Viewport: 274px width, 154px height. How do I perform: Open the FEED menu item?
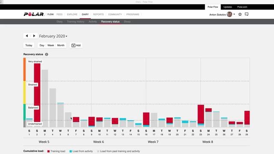(60, 14)
